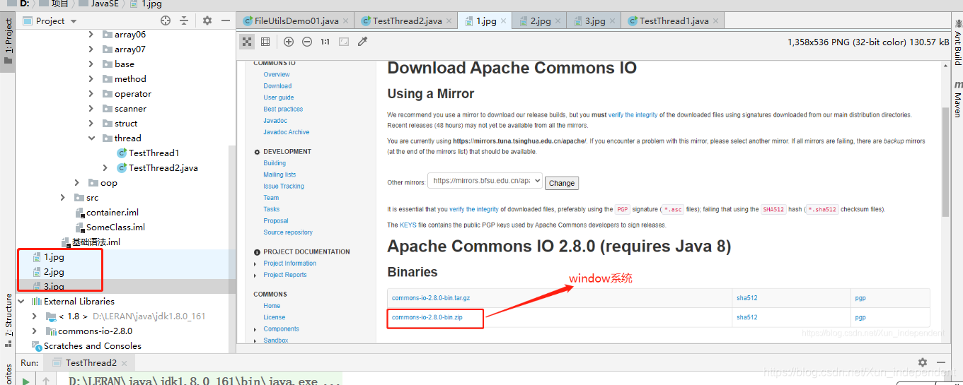Expand the src folder
963x385 pixels.
[63, 197]
